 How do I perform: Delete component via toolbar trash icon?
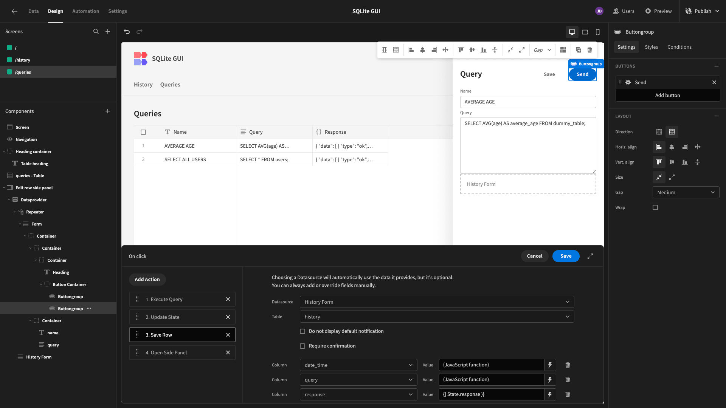(x=589, y=50)
